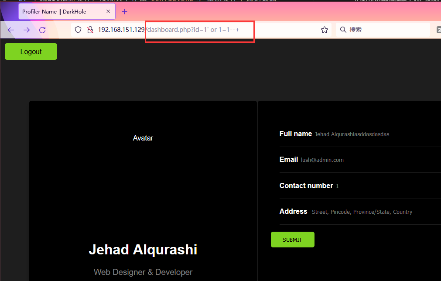Click the Jehad Alqurashi profile heading
This screenshot has height=281, width=441.
coord(143,250)
